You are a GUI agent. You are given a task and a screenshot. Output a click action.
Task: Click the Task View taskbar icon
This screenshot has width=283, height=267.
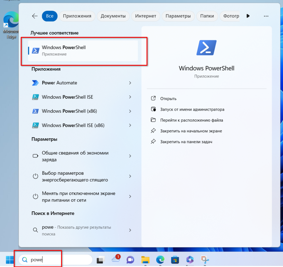point(101,260)
